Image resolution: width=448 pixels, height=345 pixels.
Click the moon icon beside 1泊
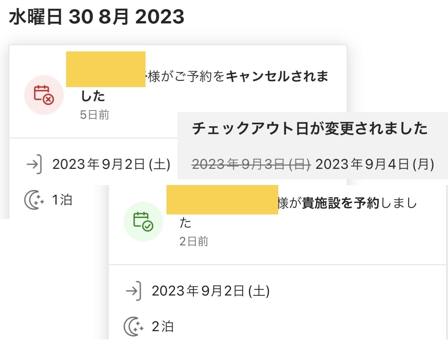[34, 200]
